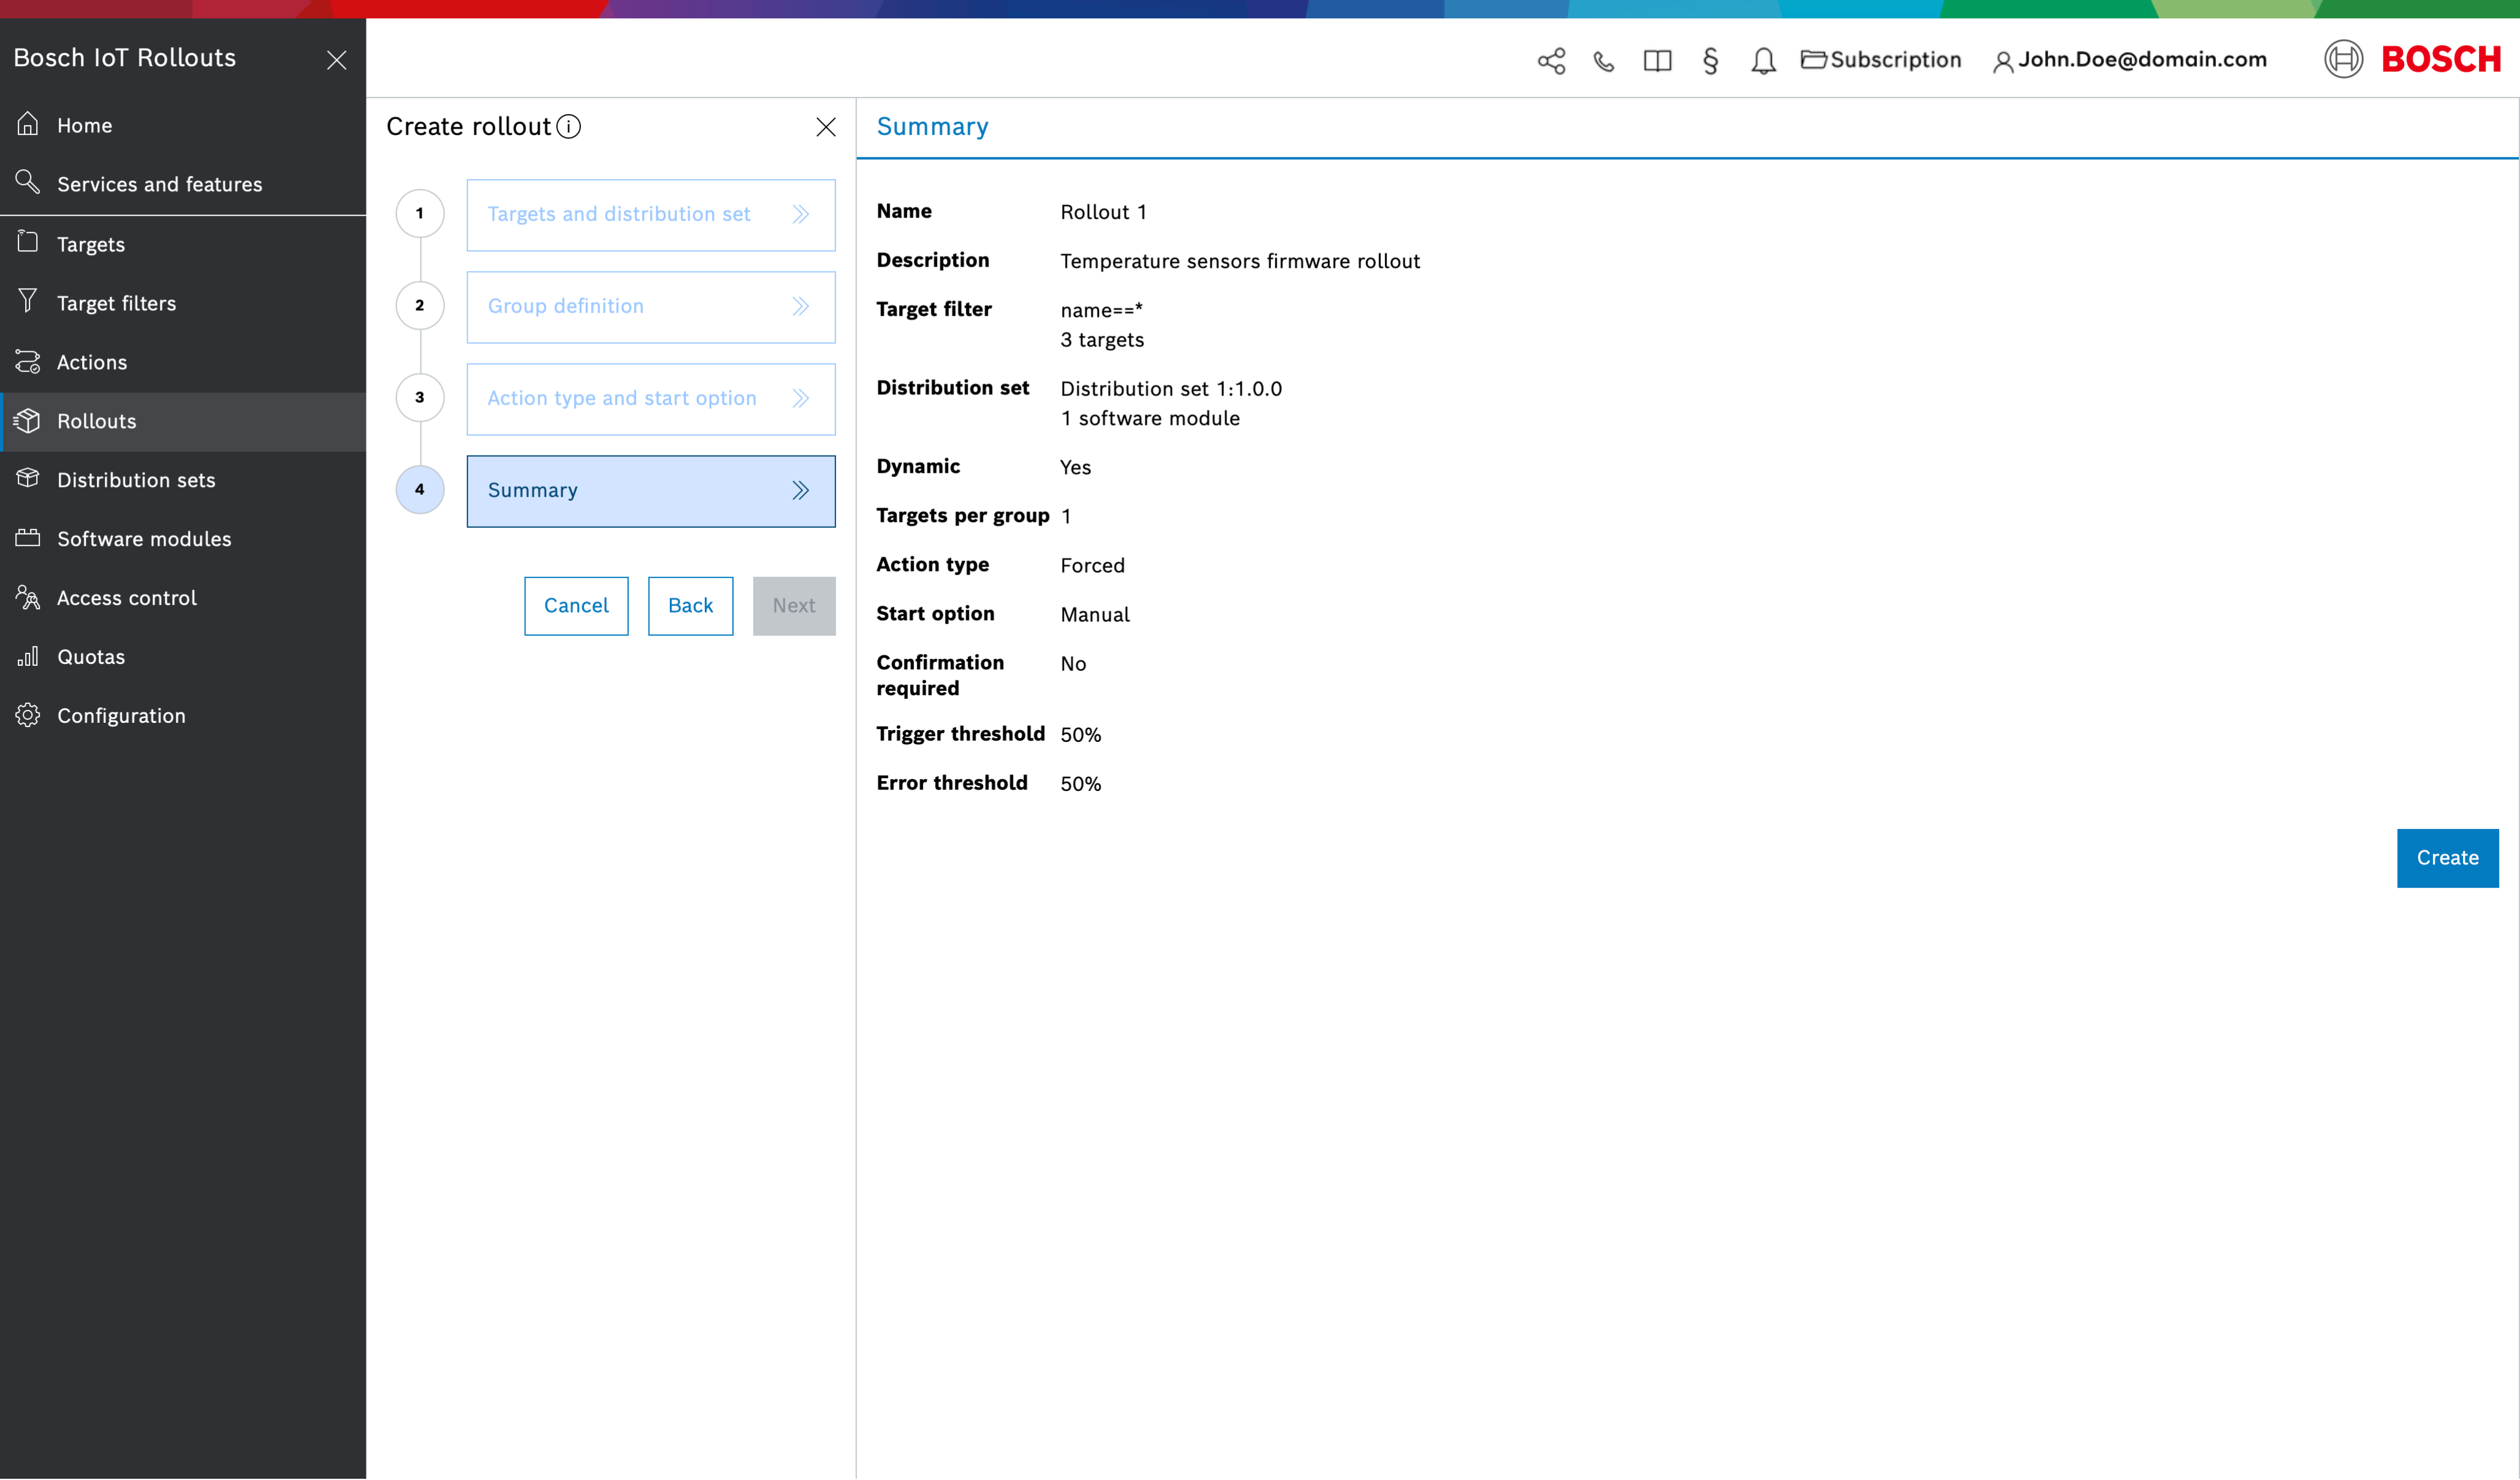
Task: Open the documentation book icon
Action: (x=1657, y=61)
